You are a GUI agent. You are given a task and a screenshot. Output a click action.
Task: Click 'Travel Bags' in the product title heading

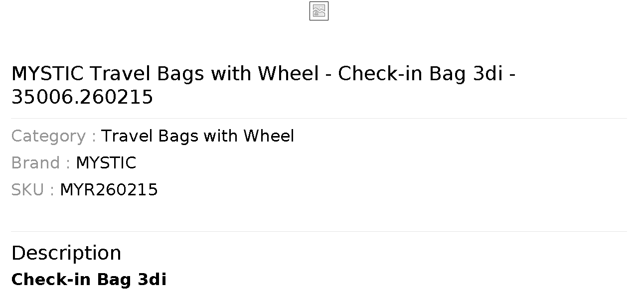(147, 74)
